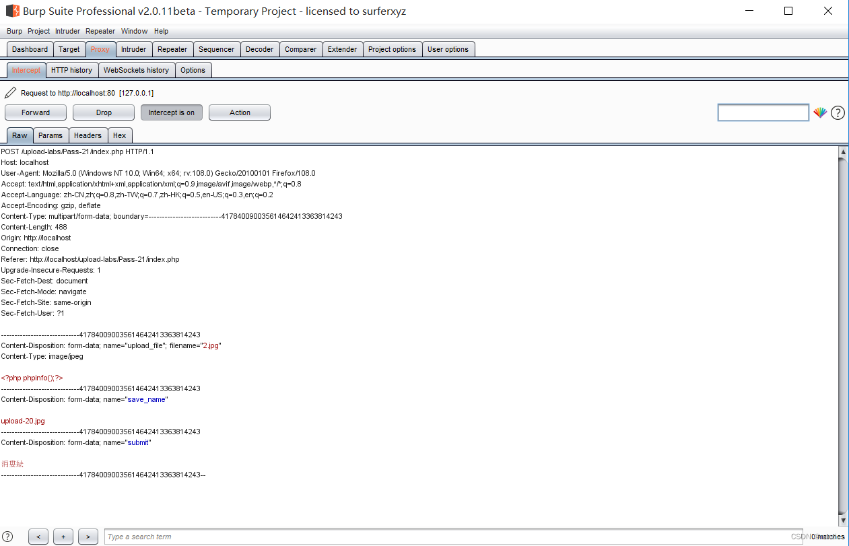
Task: Click the 'Origin: http://localhost' line
Action: point(36,238)
